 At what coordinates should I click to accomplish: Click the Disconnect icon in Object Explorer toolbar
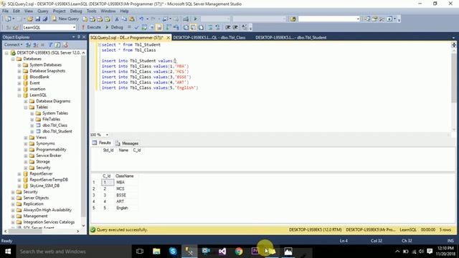pyautogui.click(x=36, y=44)
